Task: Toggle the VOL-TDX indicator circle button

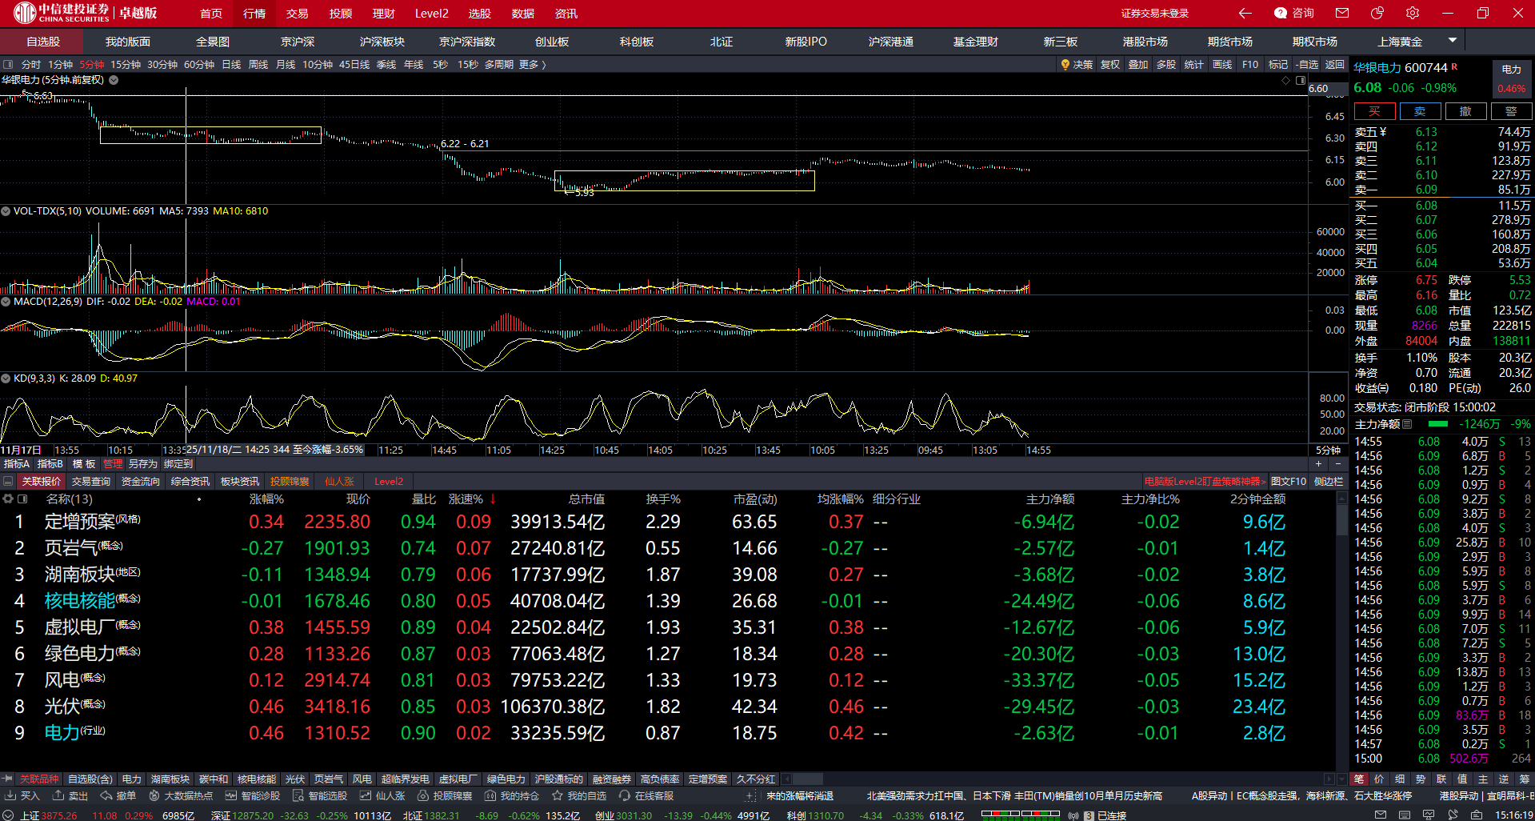Action: (x=6, y=211)
